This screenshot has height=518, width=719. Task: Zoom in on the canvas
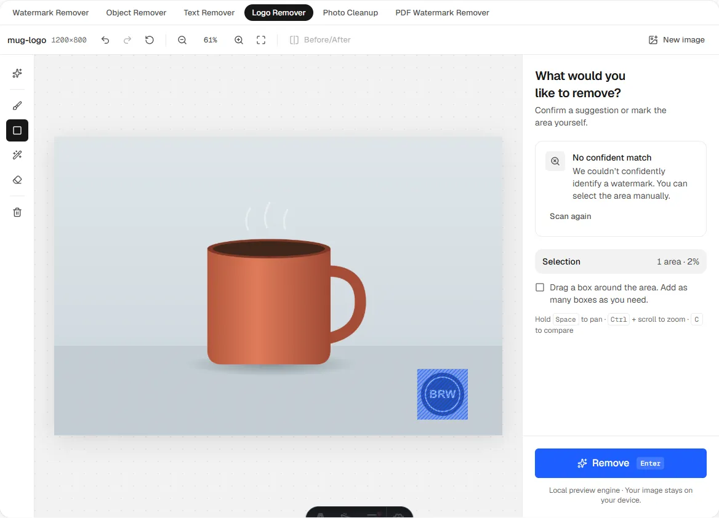point(239,40)
